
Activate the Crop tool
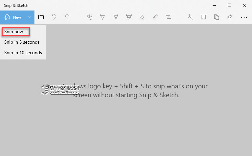click(x=168, y=17)
